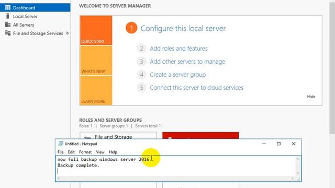Click step 1 orange circle icon
The height and width of the screenshot is (188, 335).
(131, 28)
